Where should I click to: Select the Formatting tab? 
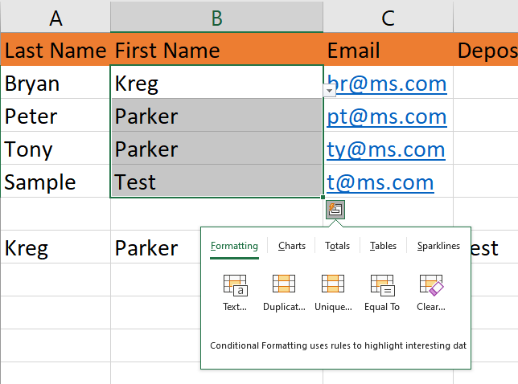234,246
